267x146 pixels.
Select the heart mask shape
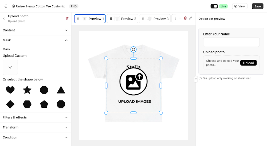coord(10,90)
